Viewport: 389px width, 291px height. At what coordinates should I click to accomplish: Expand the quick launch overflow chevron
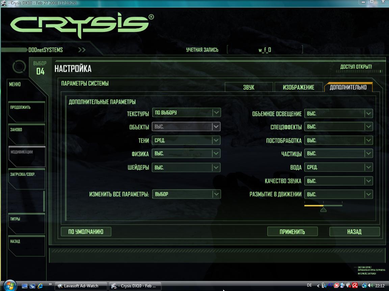50,284
